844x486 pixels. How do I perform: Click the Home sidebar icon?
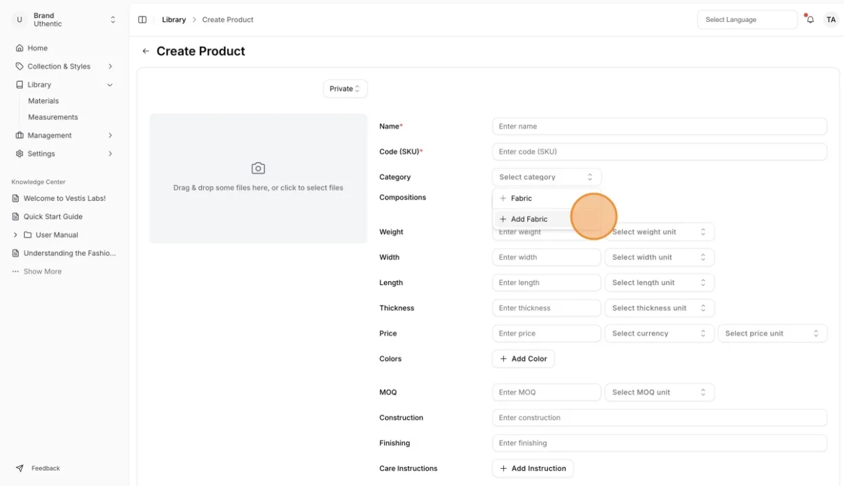(19, 48)
